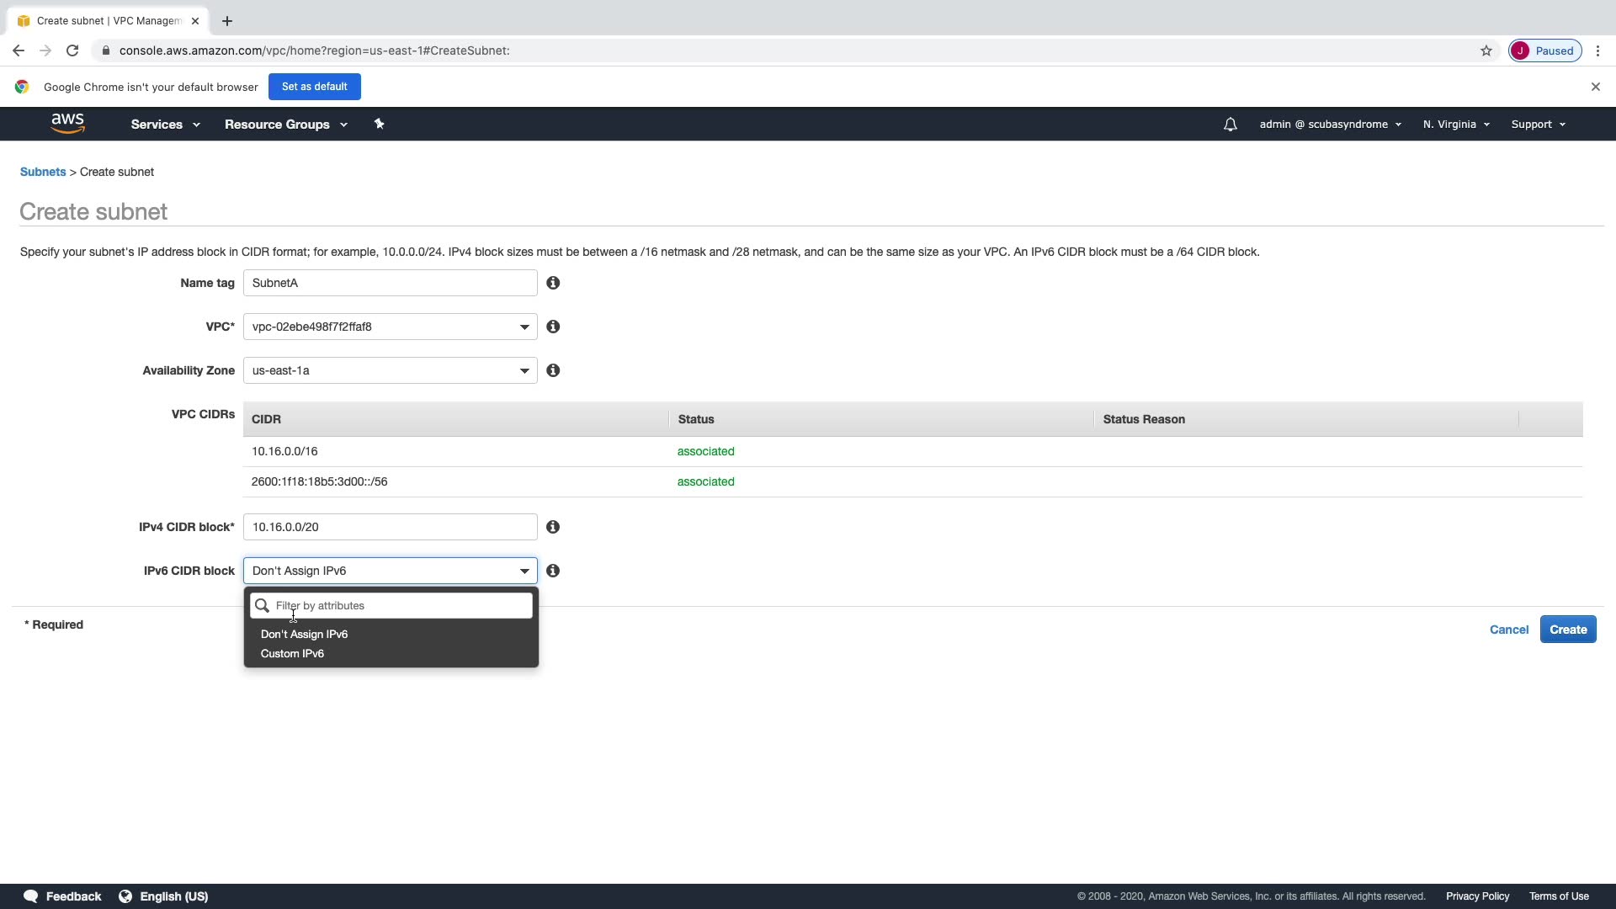
Task: Click info icon beside IPv6 CIDR block
Action: coord(553,571)
